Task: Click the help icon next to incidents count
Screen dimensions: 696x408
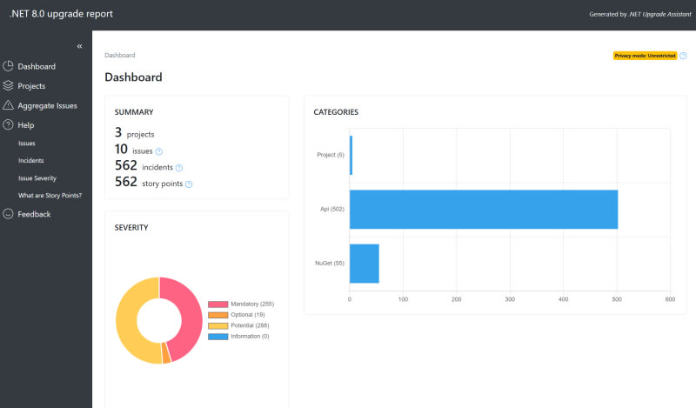Action: (x=179, y=167)
